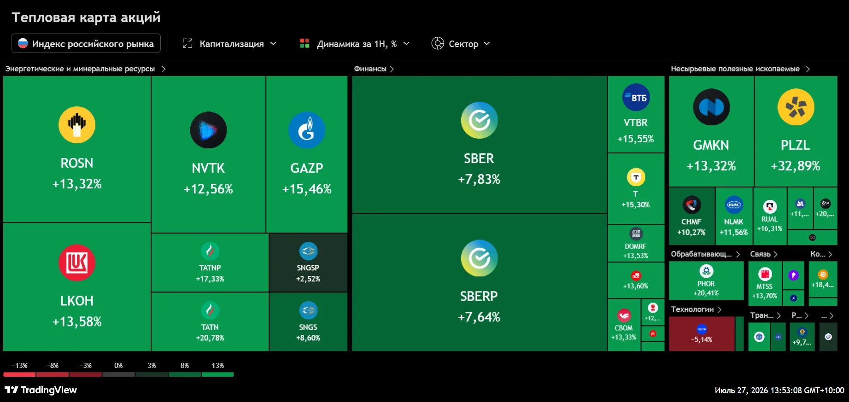Click the Тепловая карта акций title
Screen dimensions: 849x402
click(x=86, y=17)
